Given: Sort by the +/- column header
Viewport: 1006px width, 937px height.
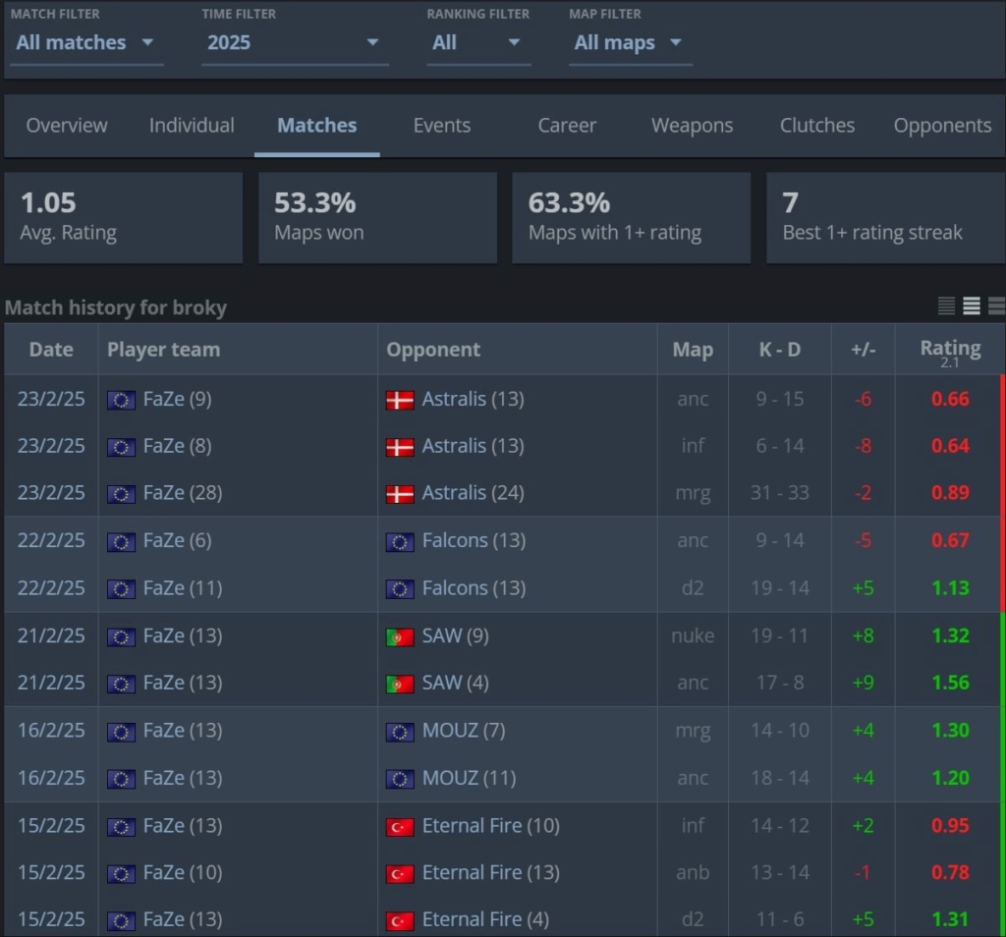Looking at the screenshot, I should click(x=864, y=350).
